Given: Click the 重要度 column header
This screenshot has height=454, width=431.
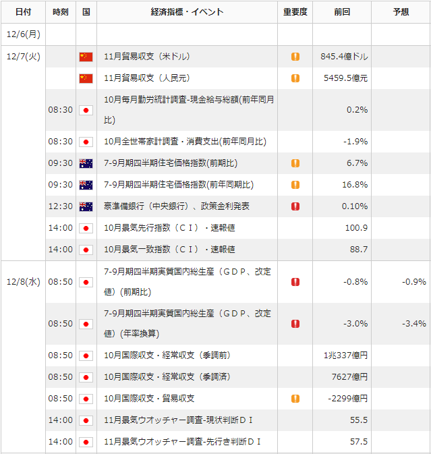Looking at the screenshot, I should click(295, 12).
